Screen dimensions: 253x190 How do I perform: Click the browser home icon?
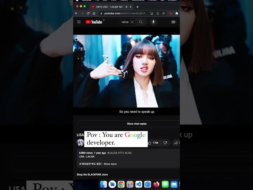pyautogui.click(x=94, y=13)
